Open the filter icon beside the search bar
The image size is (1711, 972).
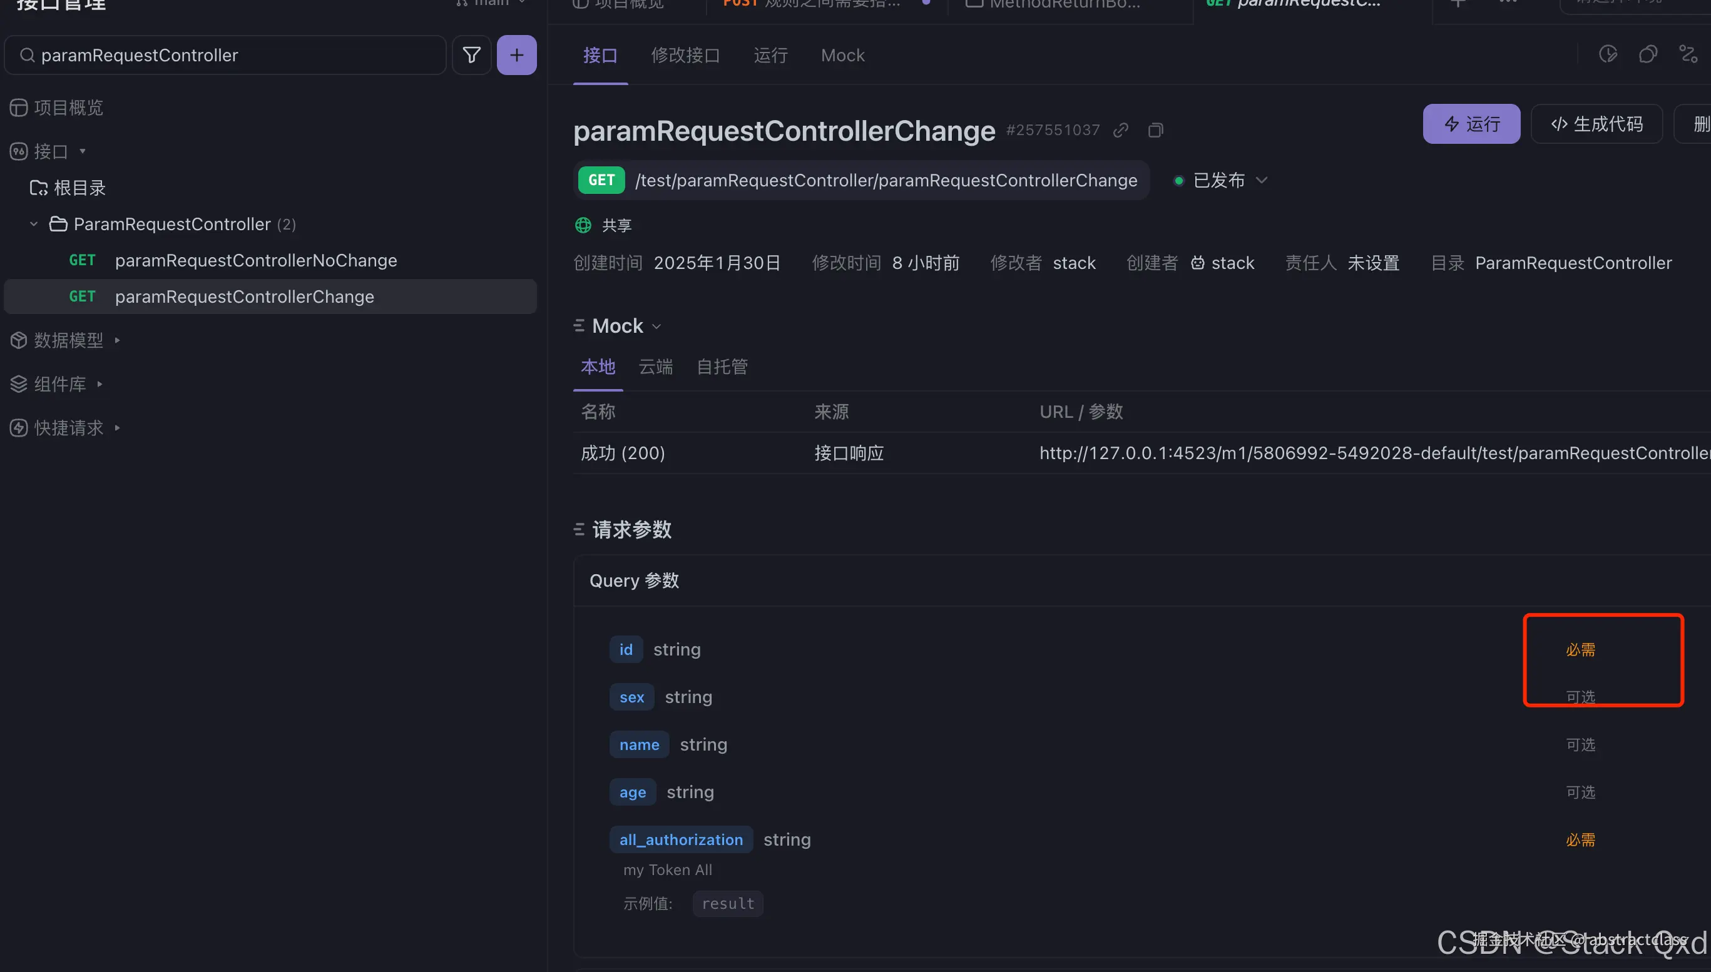click(471, 55)
